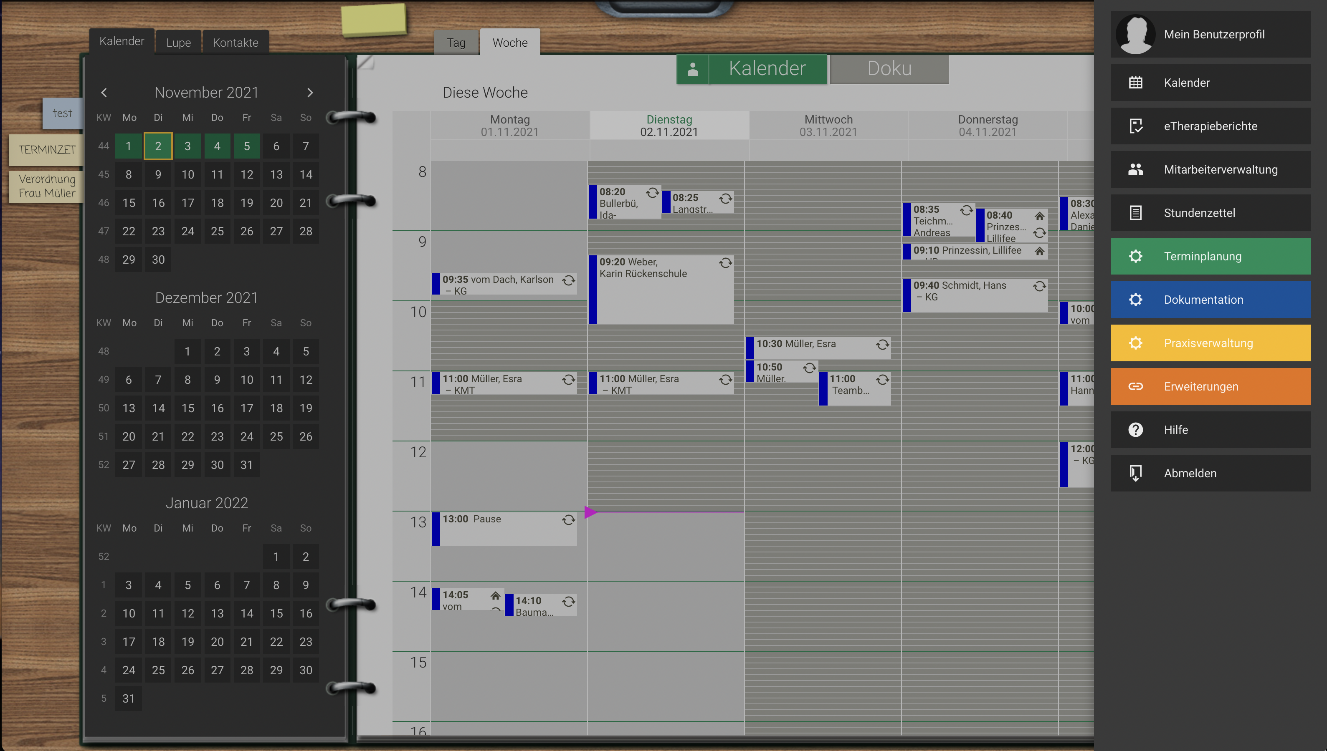Select November 15 in the mini calendar
The image size is (1327, 751).
pos(129,203)
